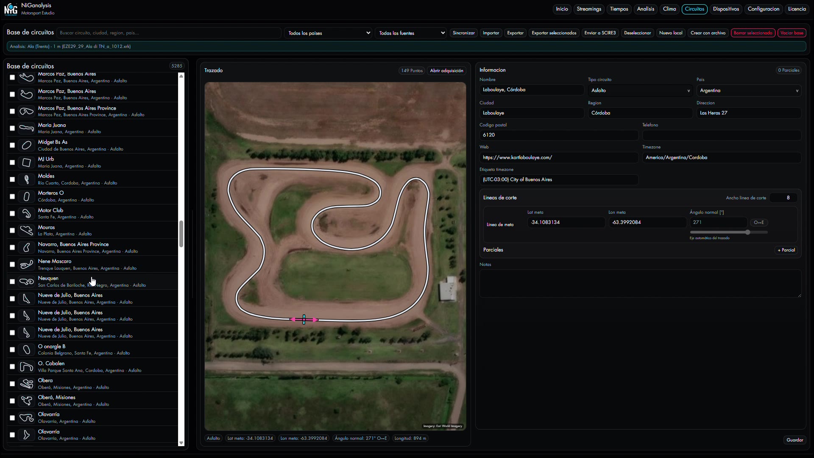The image size is (814, 458).
Task: Click the NiGanalysis logo icon
Action: tap(11, 9)
